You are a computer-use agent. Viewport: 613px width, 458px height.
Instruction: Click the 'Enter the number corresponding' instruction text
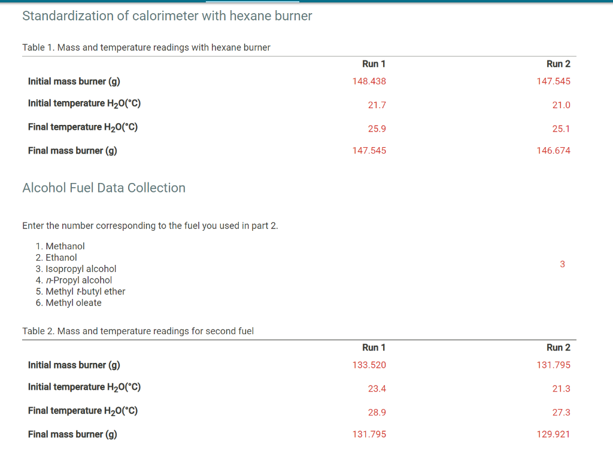pyautogui.click(x=150, y=226)
